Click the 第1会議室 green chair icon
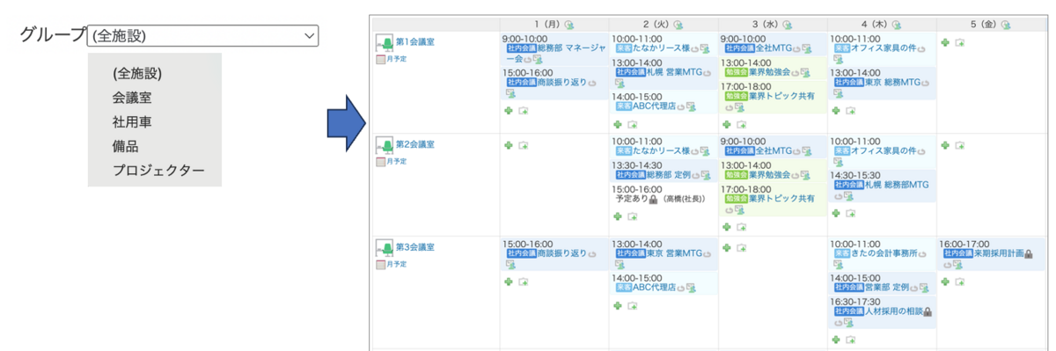The height and width of the screenshot is (351, 1056). click(x=384, y=43)
